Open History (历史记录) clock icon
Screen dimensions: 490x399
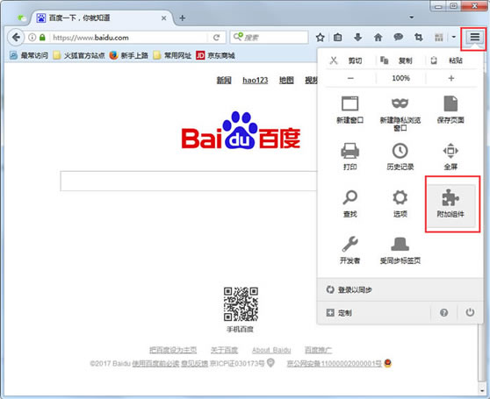point(400,151)
